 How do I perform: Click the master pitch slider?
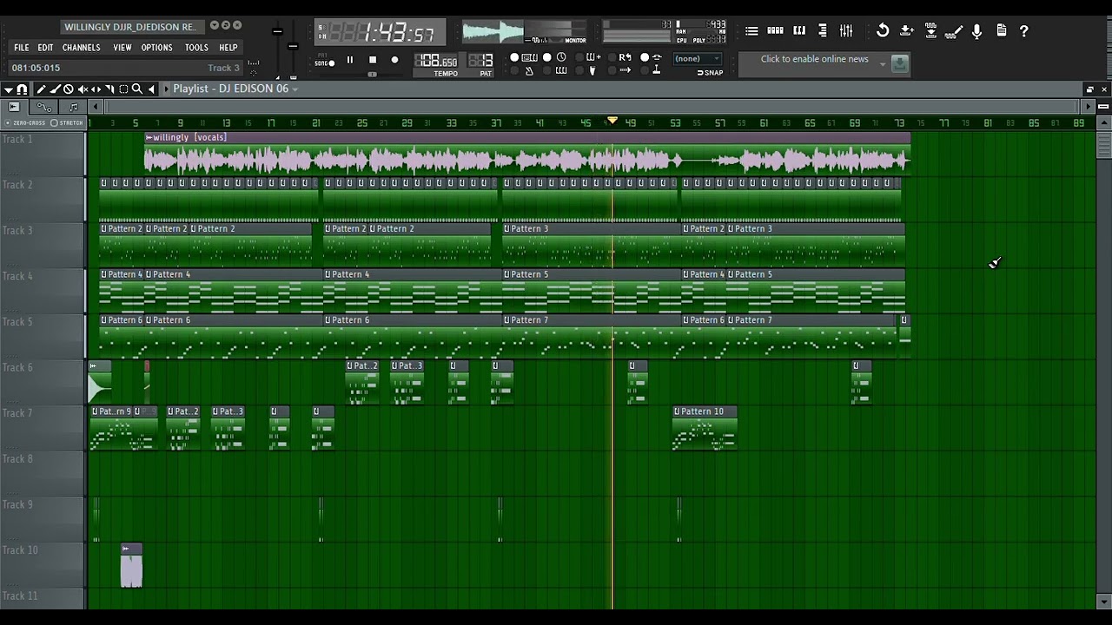coord(293,46)
